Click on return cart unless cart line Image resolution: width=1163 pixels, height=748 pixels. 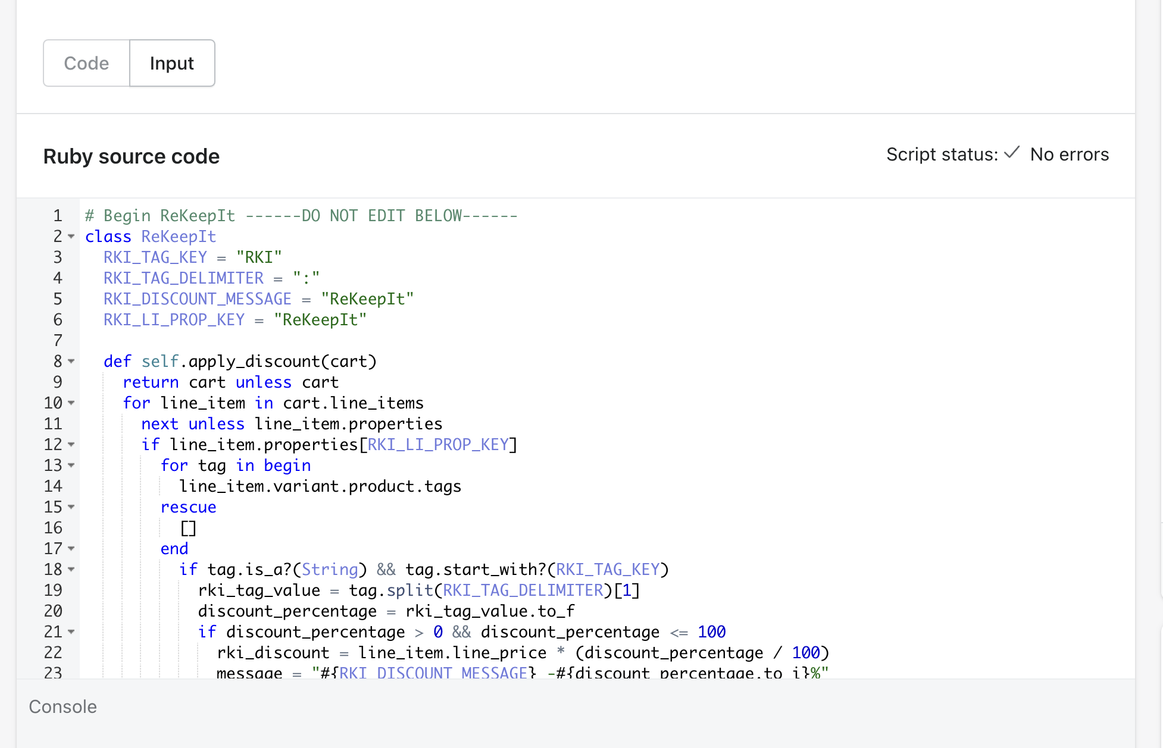coord(230,382)
